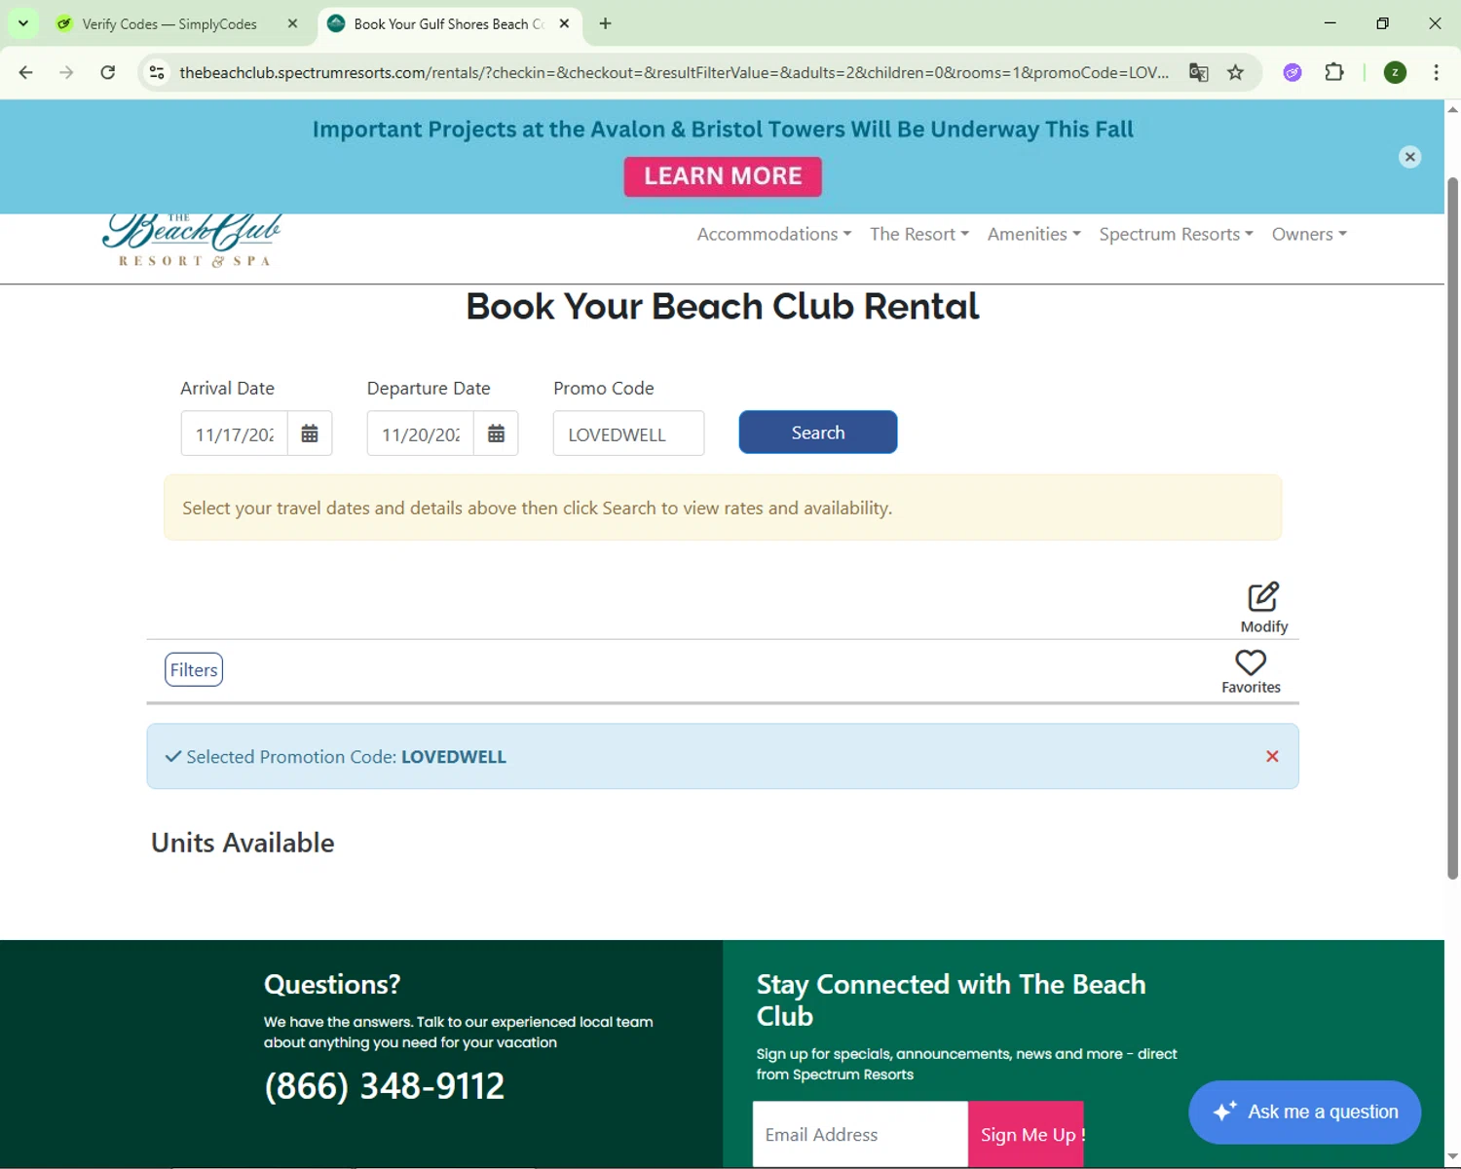This screenshot has width=1461, height=1169.
Task: Call the (866) 348-9112 phone link
Action: [x=385, y=1085]
